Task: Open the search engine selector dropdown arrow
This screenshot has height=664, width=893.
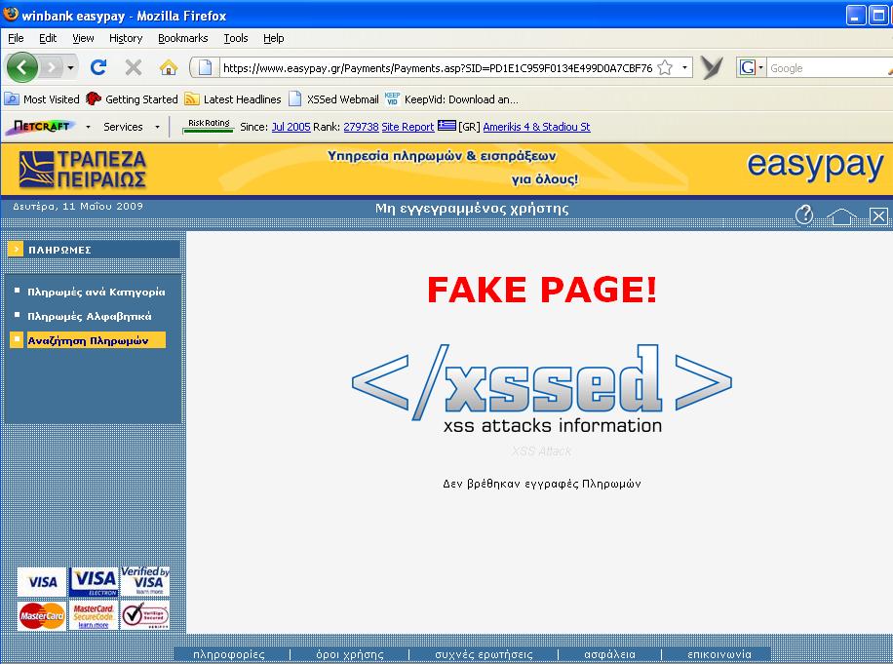Action: (760, 68)
